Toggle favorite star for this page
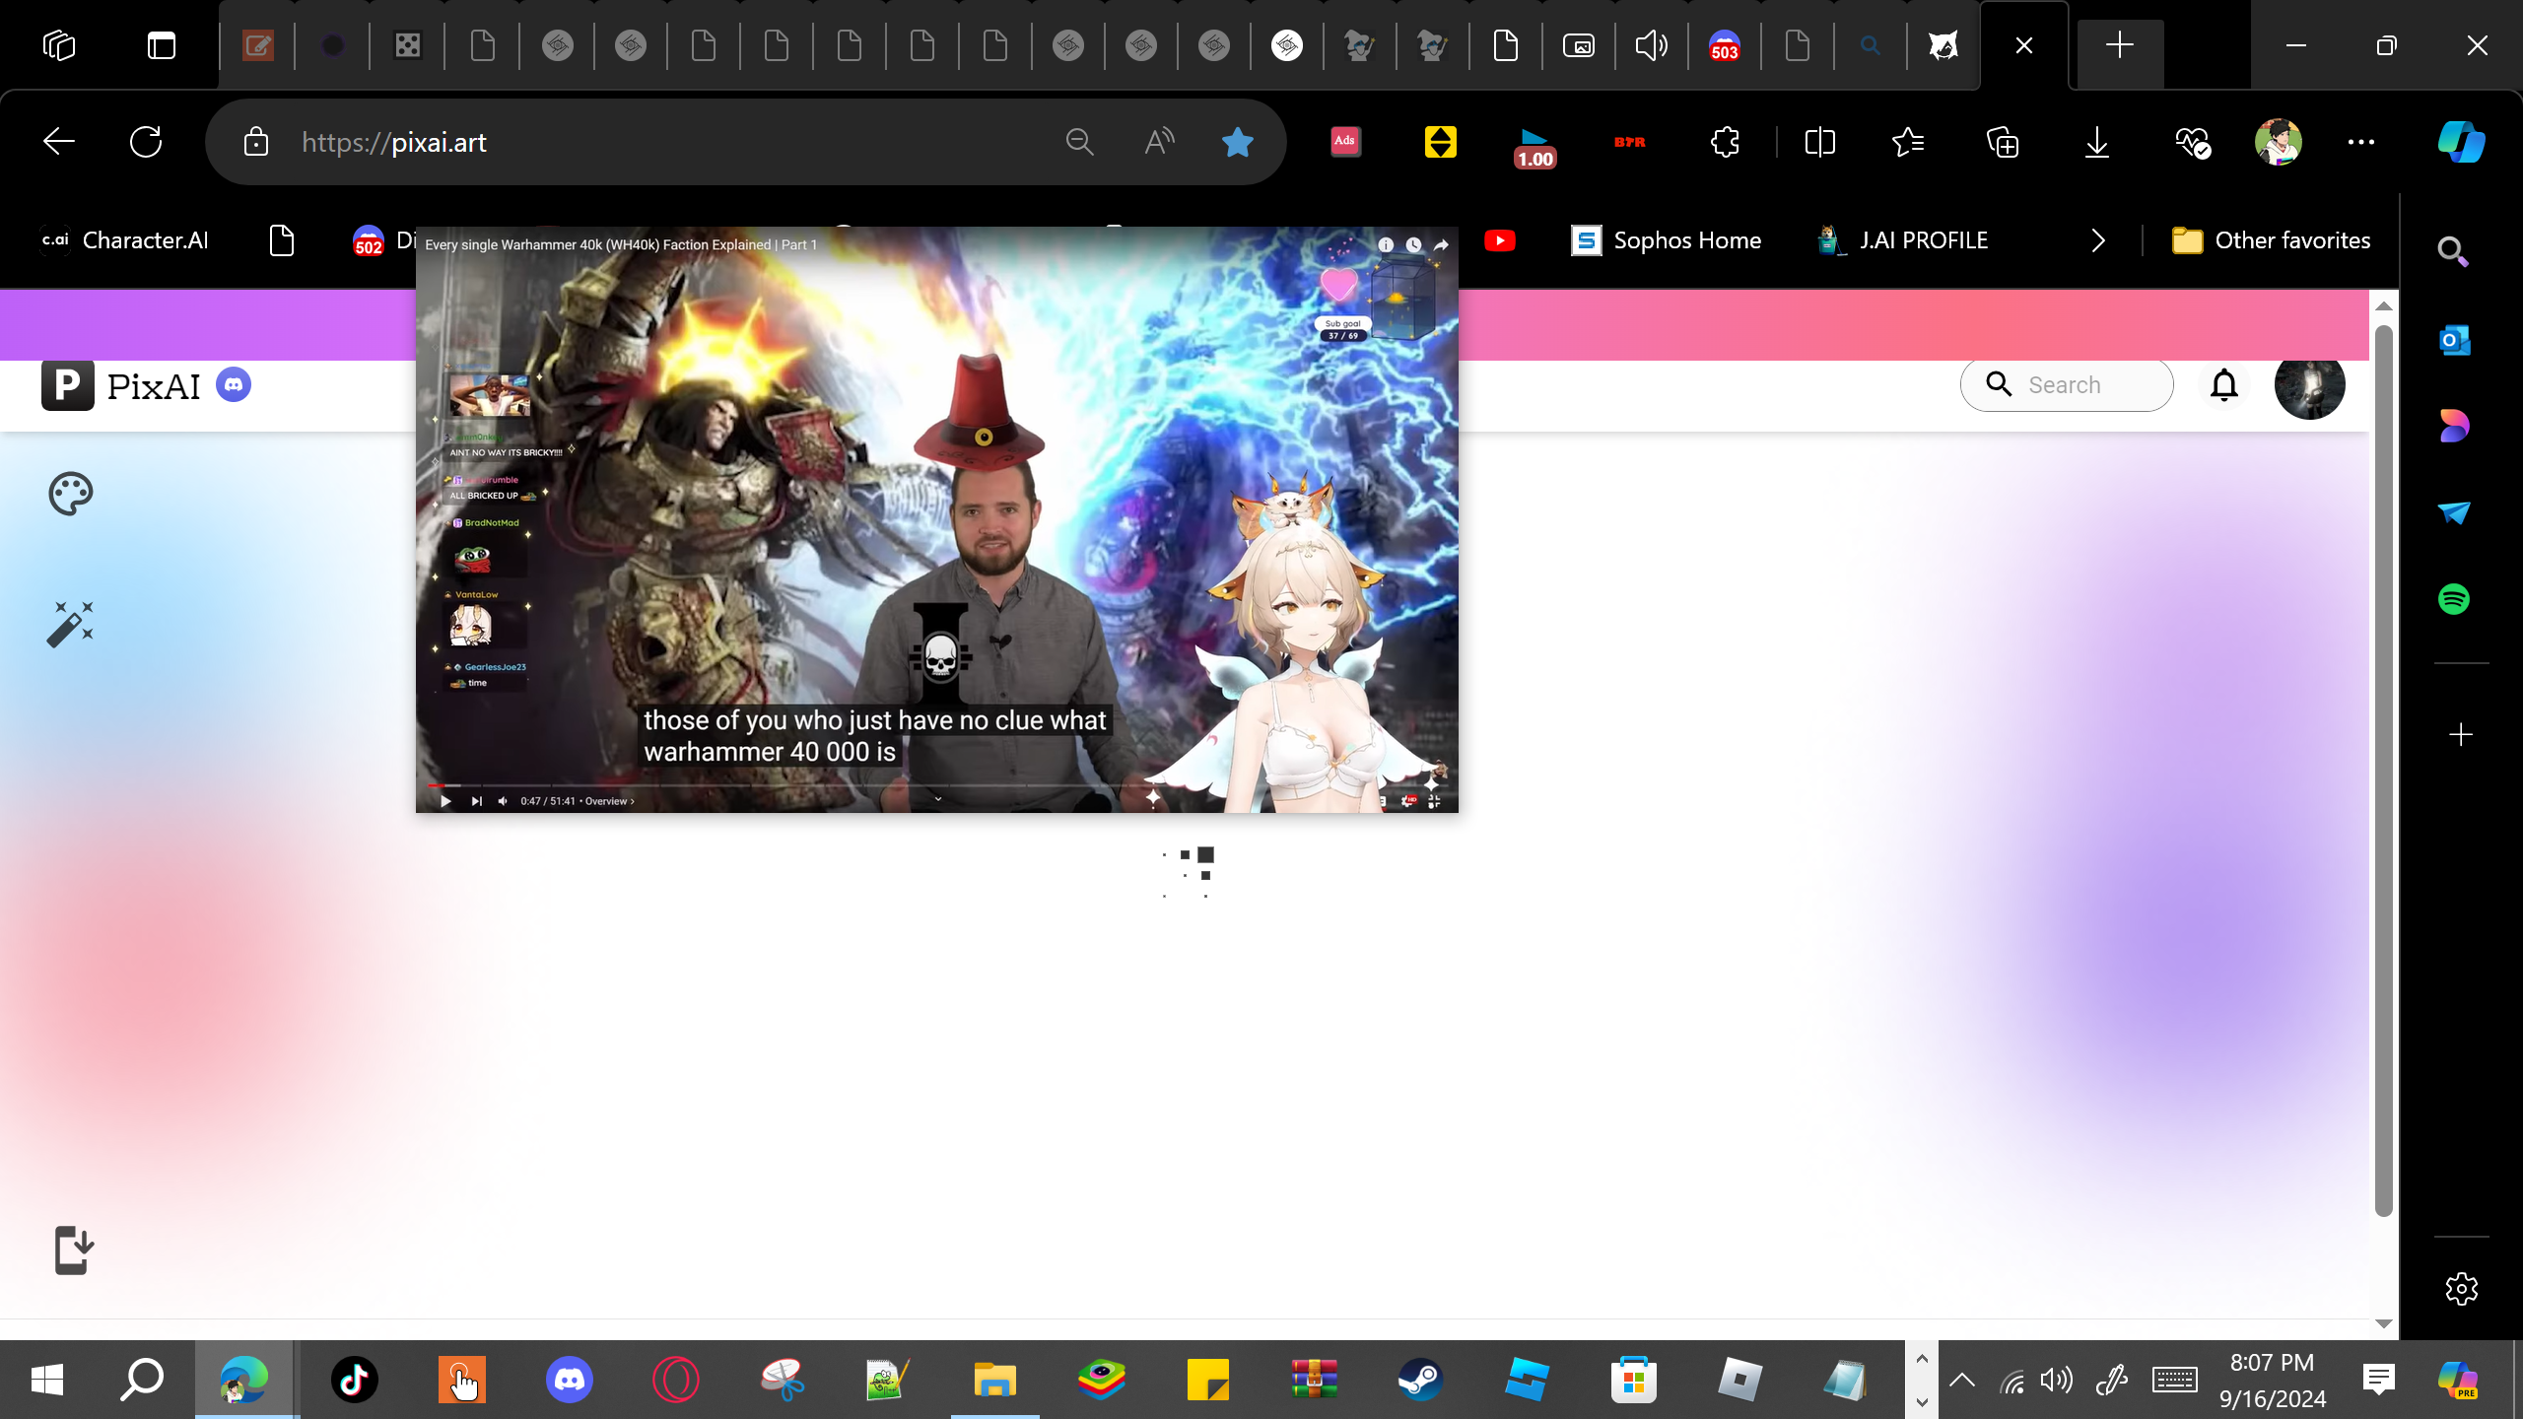The image size is (2523, 1419). [1237, 143]
